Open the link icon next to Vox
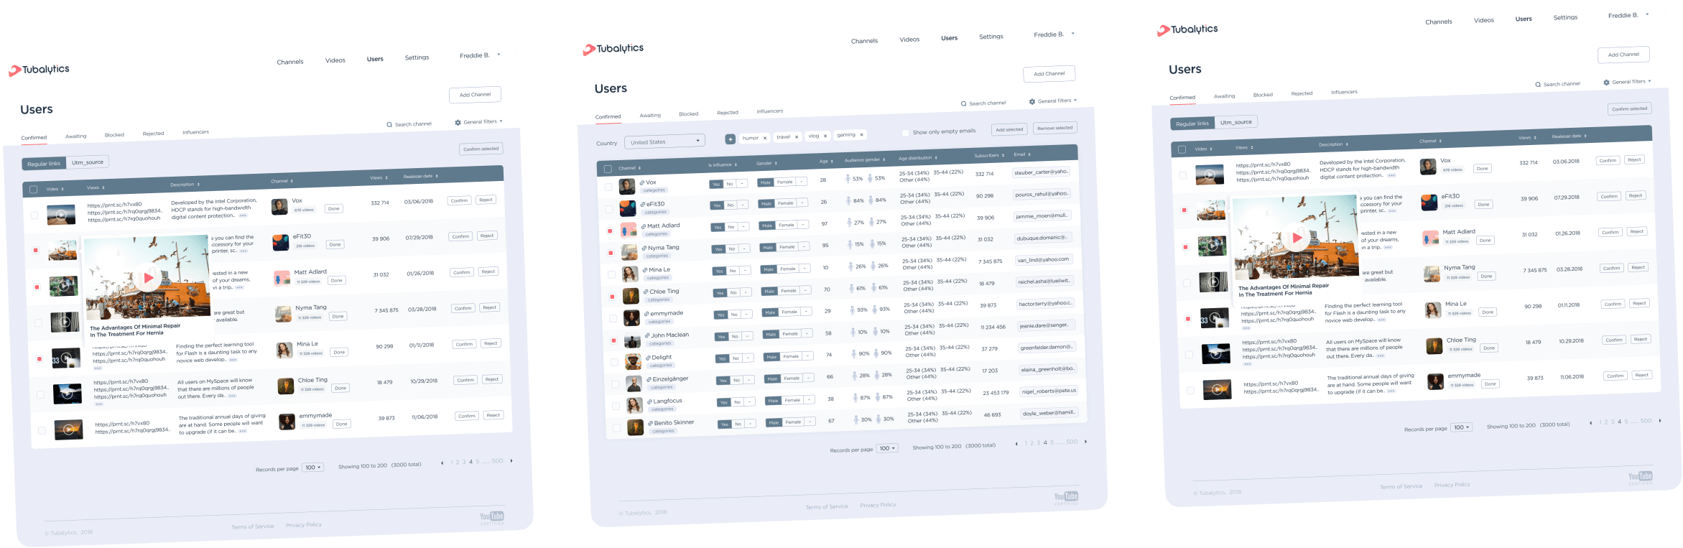Screen dimensions: 1683x548 click(643, 182)
